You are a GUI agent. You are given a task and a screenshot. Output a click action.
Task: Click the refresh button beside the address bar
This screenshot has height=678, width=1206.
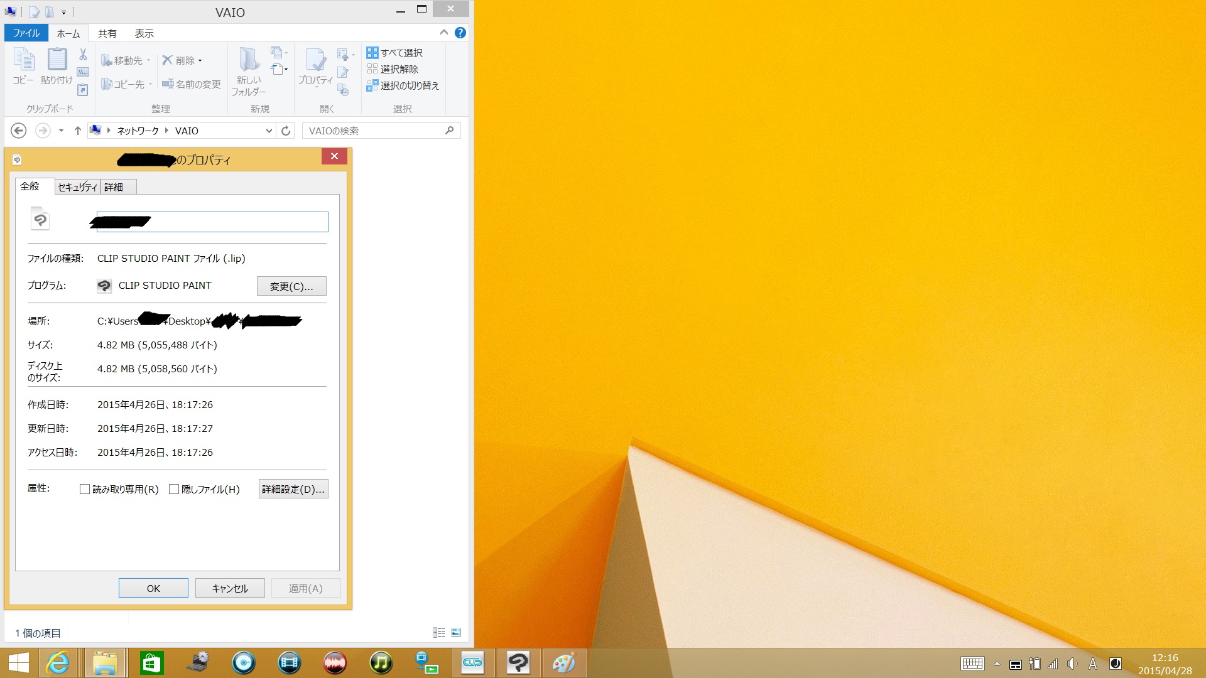point(286,131)
